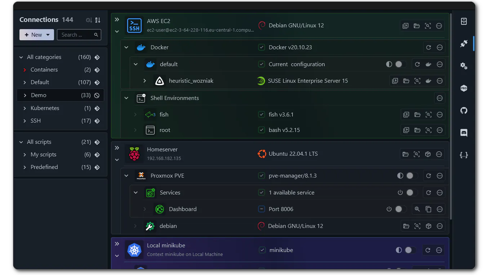Click New connection button
Screen dimensions: 490x275
[37, 35]
